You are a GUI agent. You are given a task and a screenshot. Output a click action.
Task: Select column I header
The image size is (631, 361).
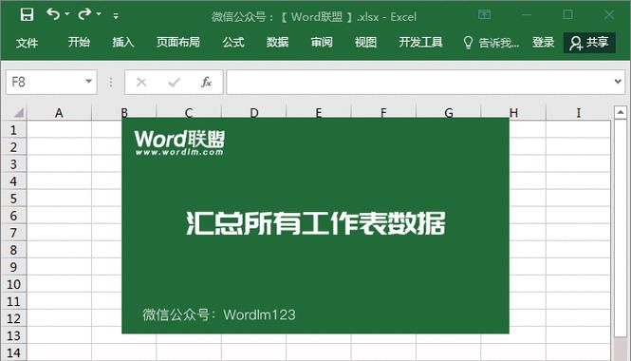tap(578, 113)
